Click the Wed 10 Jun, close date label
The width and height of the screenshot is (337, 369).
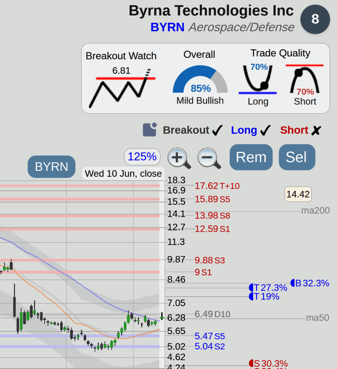click(x=123, y=173)
